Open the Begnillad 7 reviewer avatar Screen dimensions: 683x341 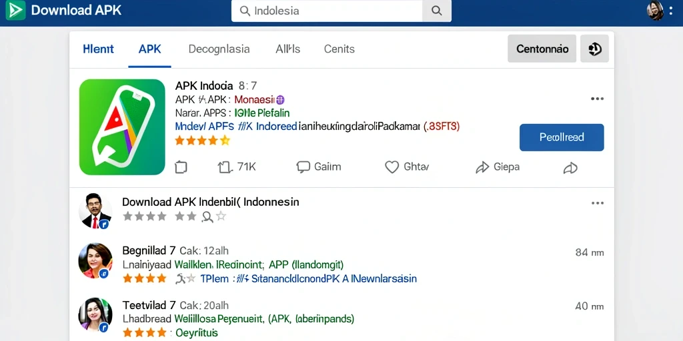95,260
